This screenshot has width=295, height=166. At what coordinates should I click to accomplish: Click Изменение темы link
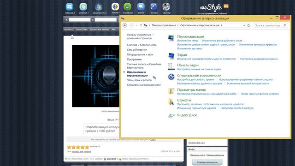pyautogui.click(x=188, y=41)
